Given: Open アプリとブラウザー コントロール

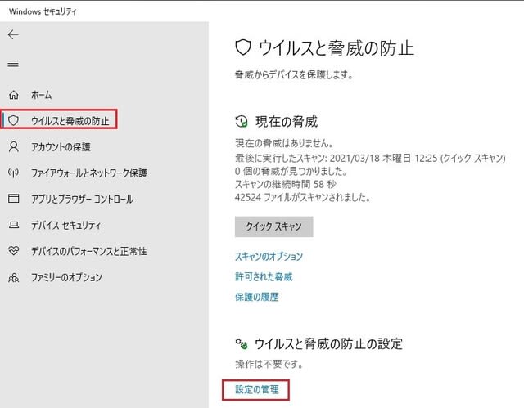Looking at the screenshot, I should coord(82,199).
